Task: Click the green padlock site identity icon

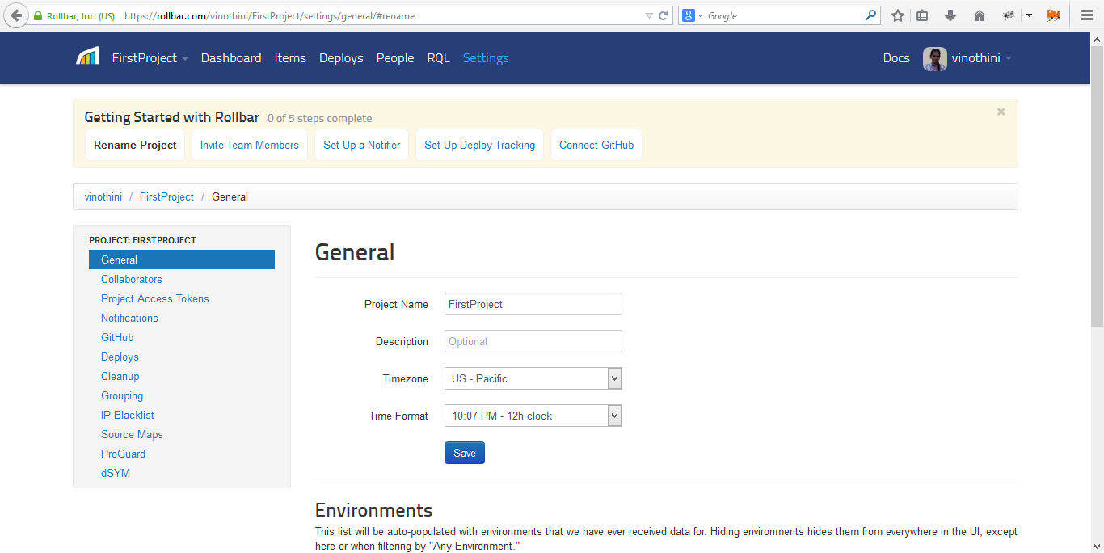Action: (37, 15)
